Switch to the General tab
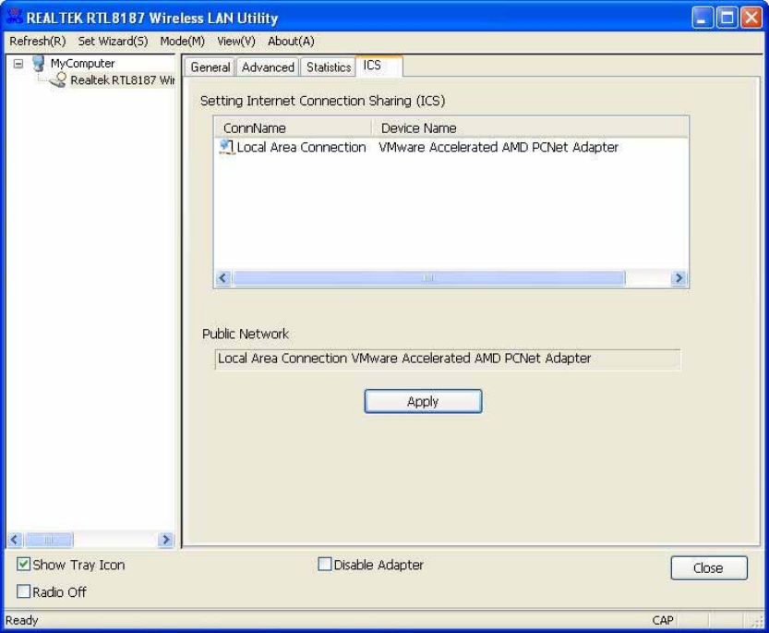The height and width of the screenshot is (633, 769). pyautogui.click(x=210, y=67)
